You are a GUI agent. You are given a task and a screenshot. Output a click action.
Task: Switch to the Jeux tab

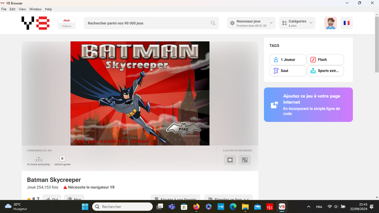[67, 20]
